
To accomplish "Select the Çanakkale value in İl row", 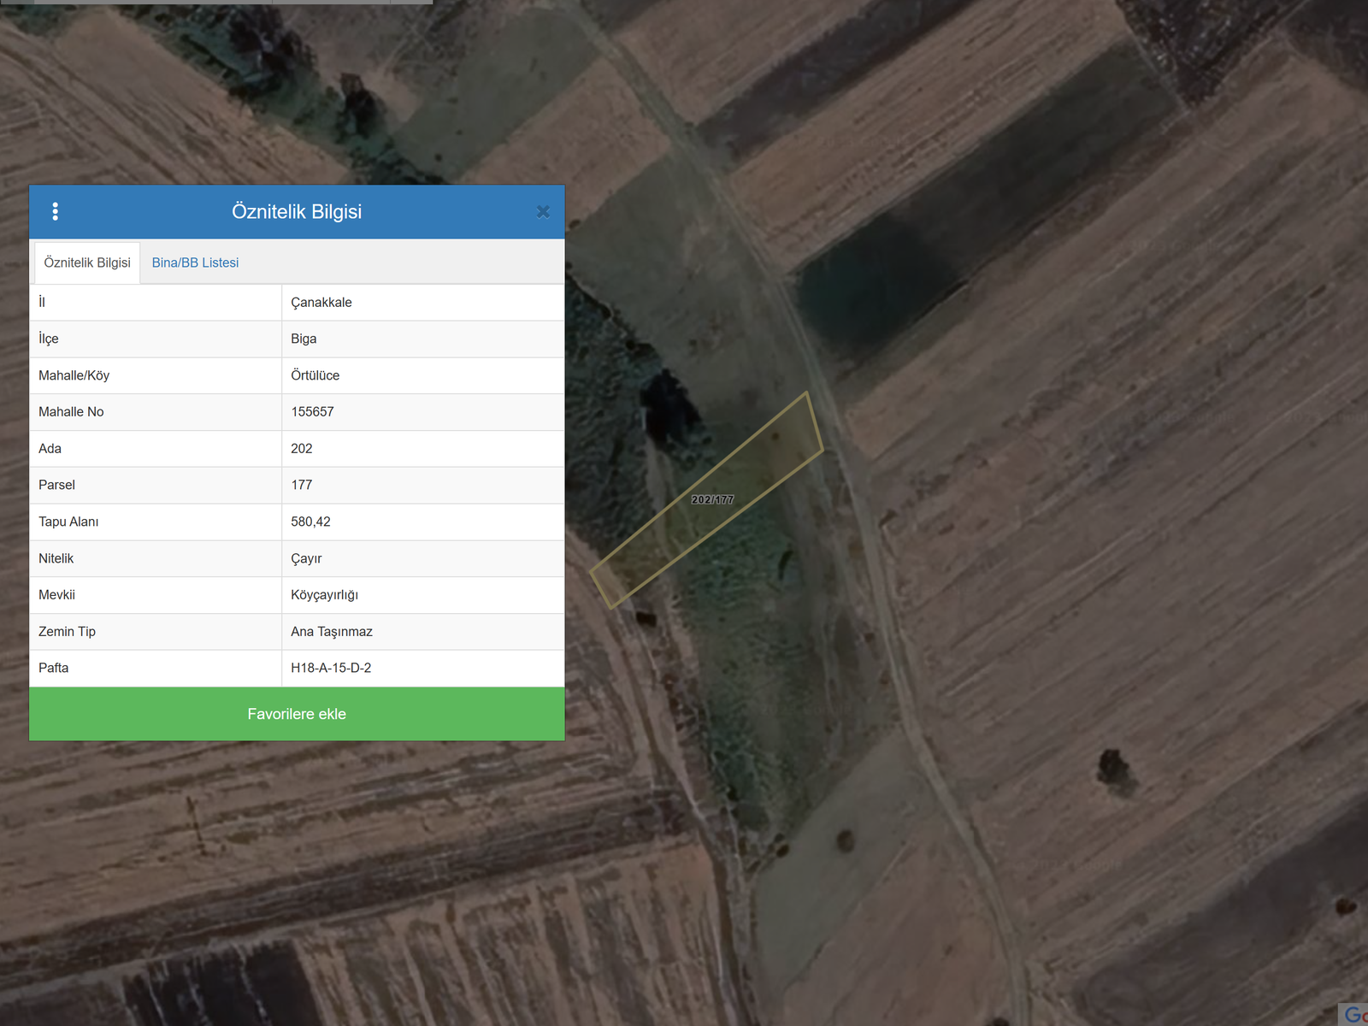I will (321, 303).
